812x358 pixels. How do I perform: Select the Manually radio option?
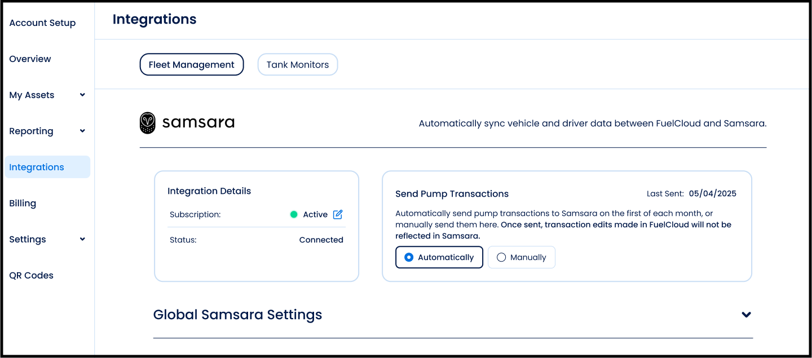[521, 257]
